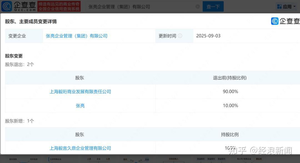
Task: Open 上海毅珩商业发展有限责任公司 shareholder link
Action: (80, 92)
